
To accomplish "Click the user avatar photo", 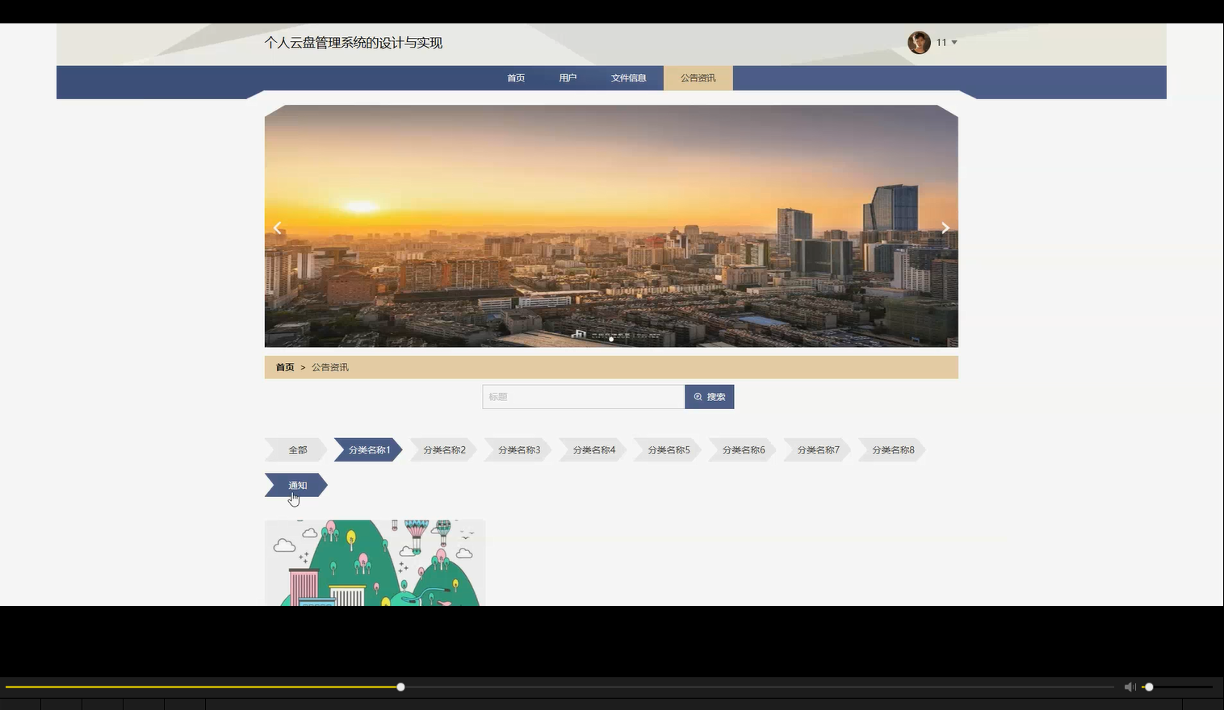I will (920, 42).
